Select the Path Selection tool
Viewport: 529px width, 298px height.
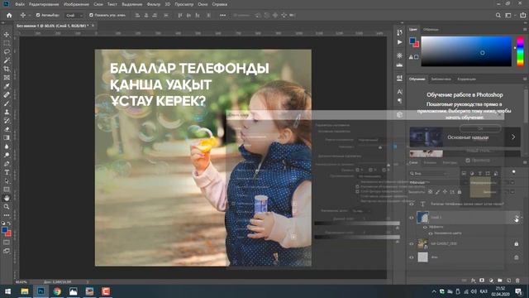click(x=7, y=181)
